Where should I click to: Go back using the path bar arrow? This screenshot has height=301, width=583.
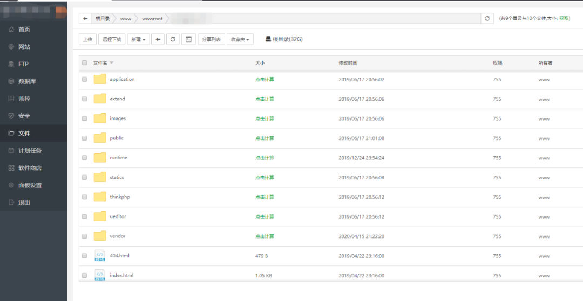85,18
